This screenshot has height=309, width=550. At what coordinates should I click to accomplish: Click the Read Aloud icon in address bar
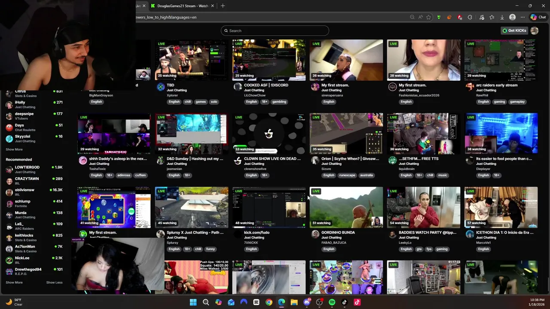(420, 17)
